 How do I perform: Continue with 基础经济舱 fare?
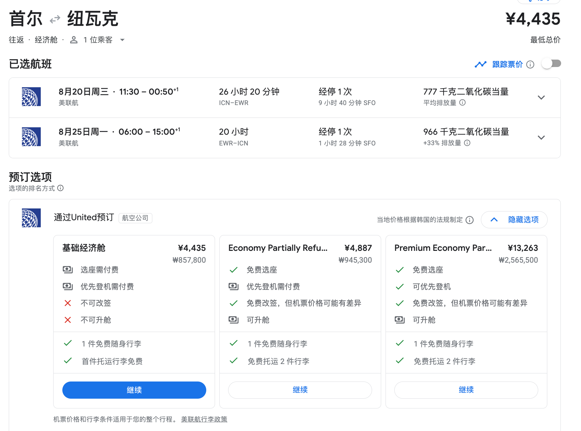pos(134,390)
